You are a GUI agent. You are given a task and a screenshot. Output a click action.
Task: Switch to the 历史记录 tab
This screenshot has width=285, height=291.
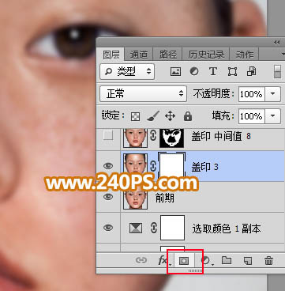pyautogui.click(x=206, y=55)
